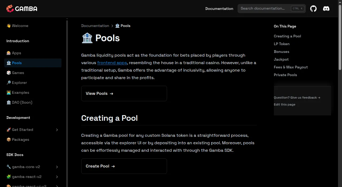Jump to Private Pools section
This screenshot has width=342, height=187.
point(285,75)
